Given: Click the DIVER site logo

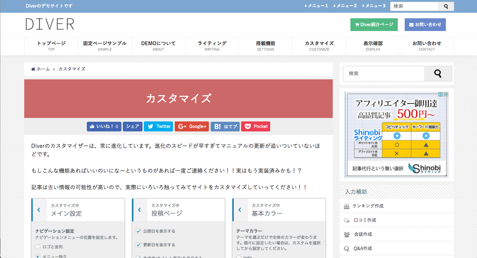Looking at the screenshot, I should [x=50, y=24].
